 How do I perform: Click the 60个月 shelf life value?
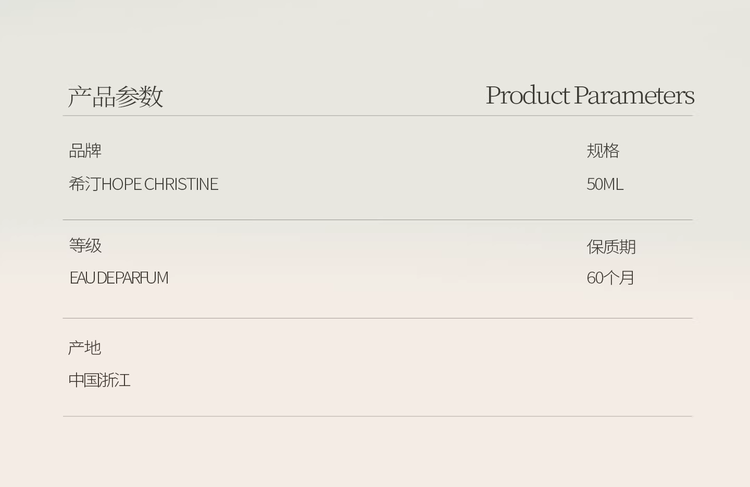(610, 278)
